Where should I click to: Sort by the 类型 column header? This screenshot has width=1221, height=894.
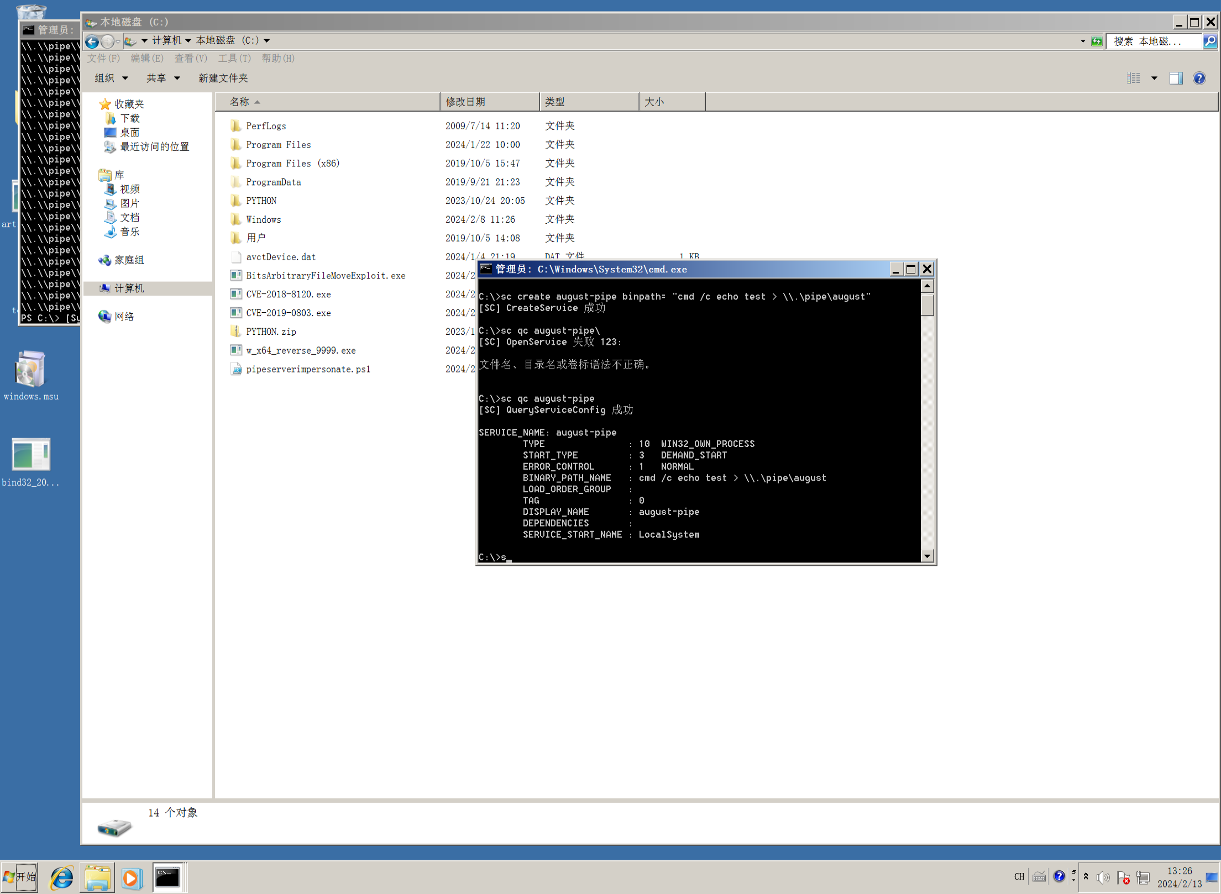click(x=589, y=102)
